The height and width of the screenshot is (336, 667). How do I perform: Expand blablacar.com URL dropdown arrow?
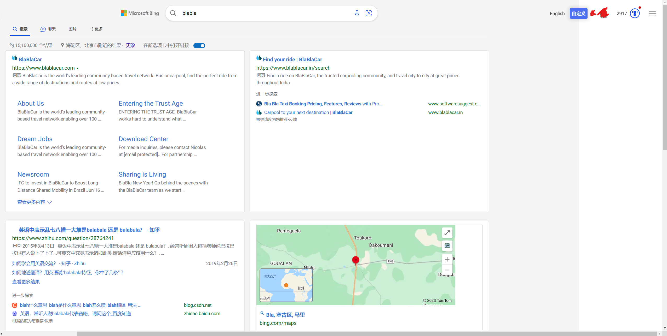tap(77, 68)
